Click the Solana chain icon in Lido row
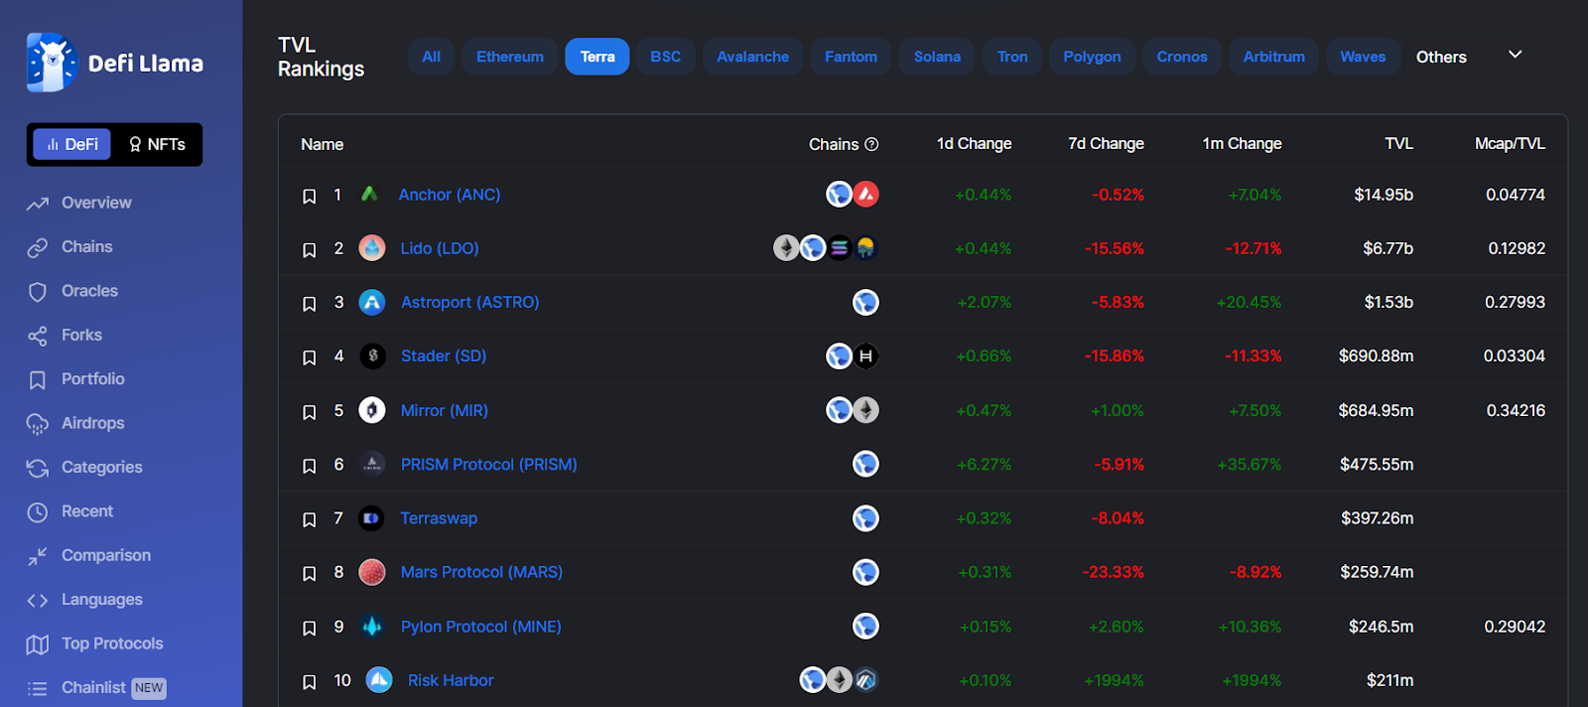This screenshot has height=707, width=1588. 840,247
